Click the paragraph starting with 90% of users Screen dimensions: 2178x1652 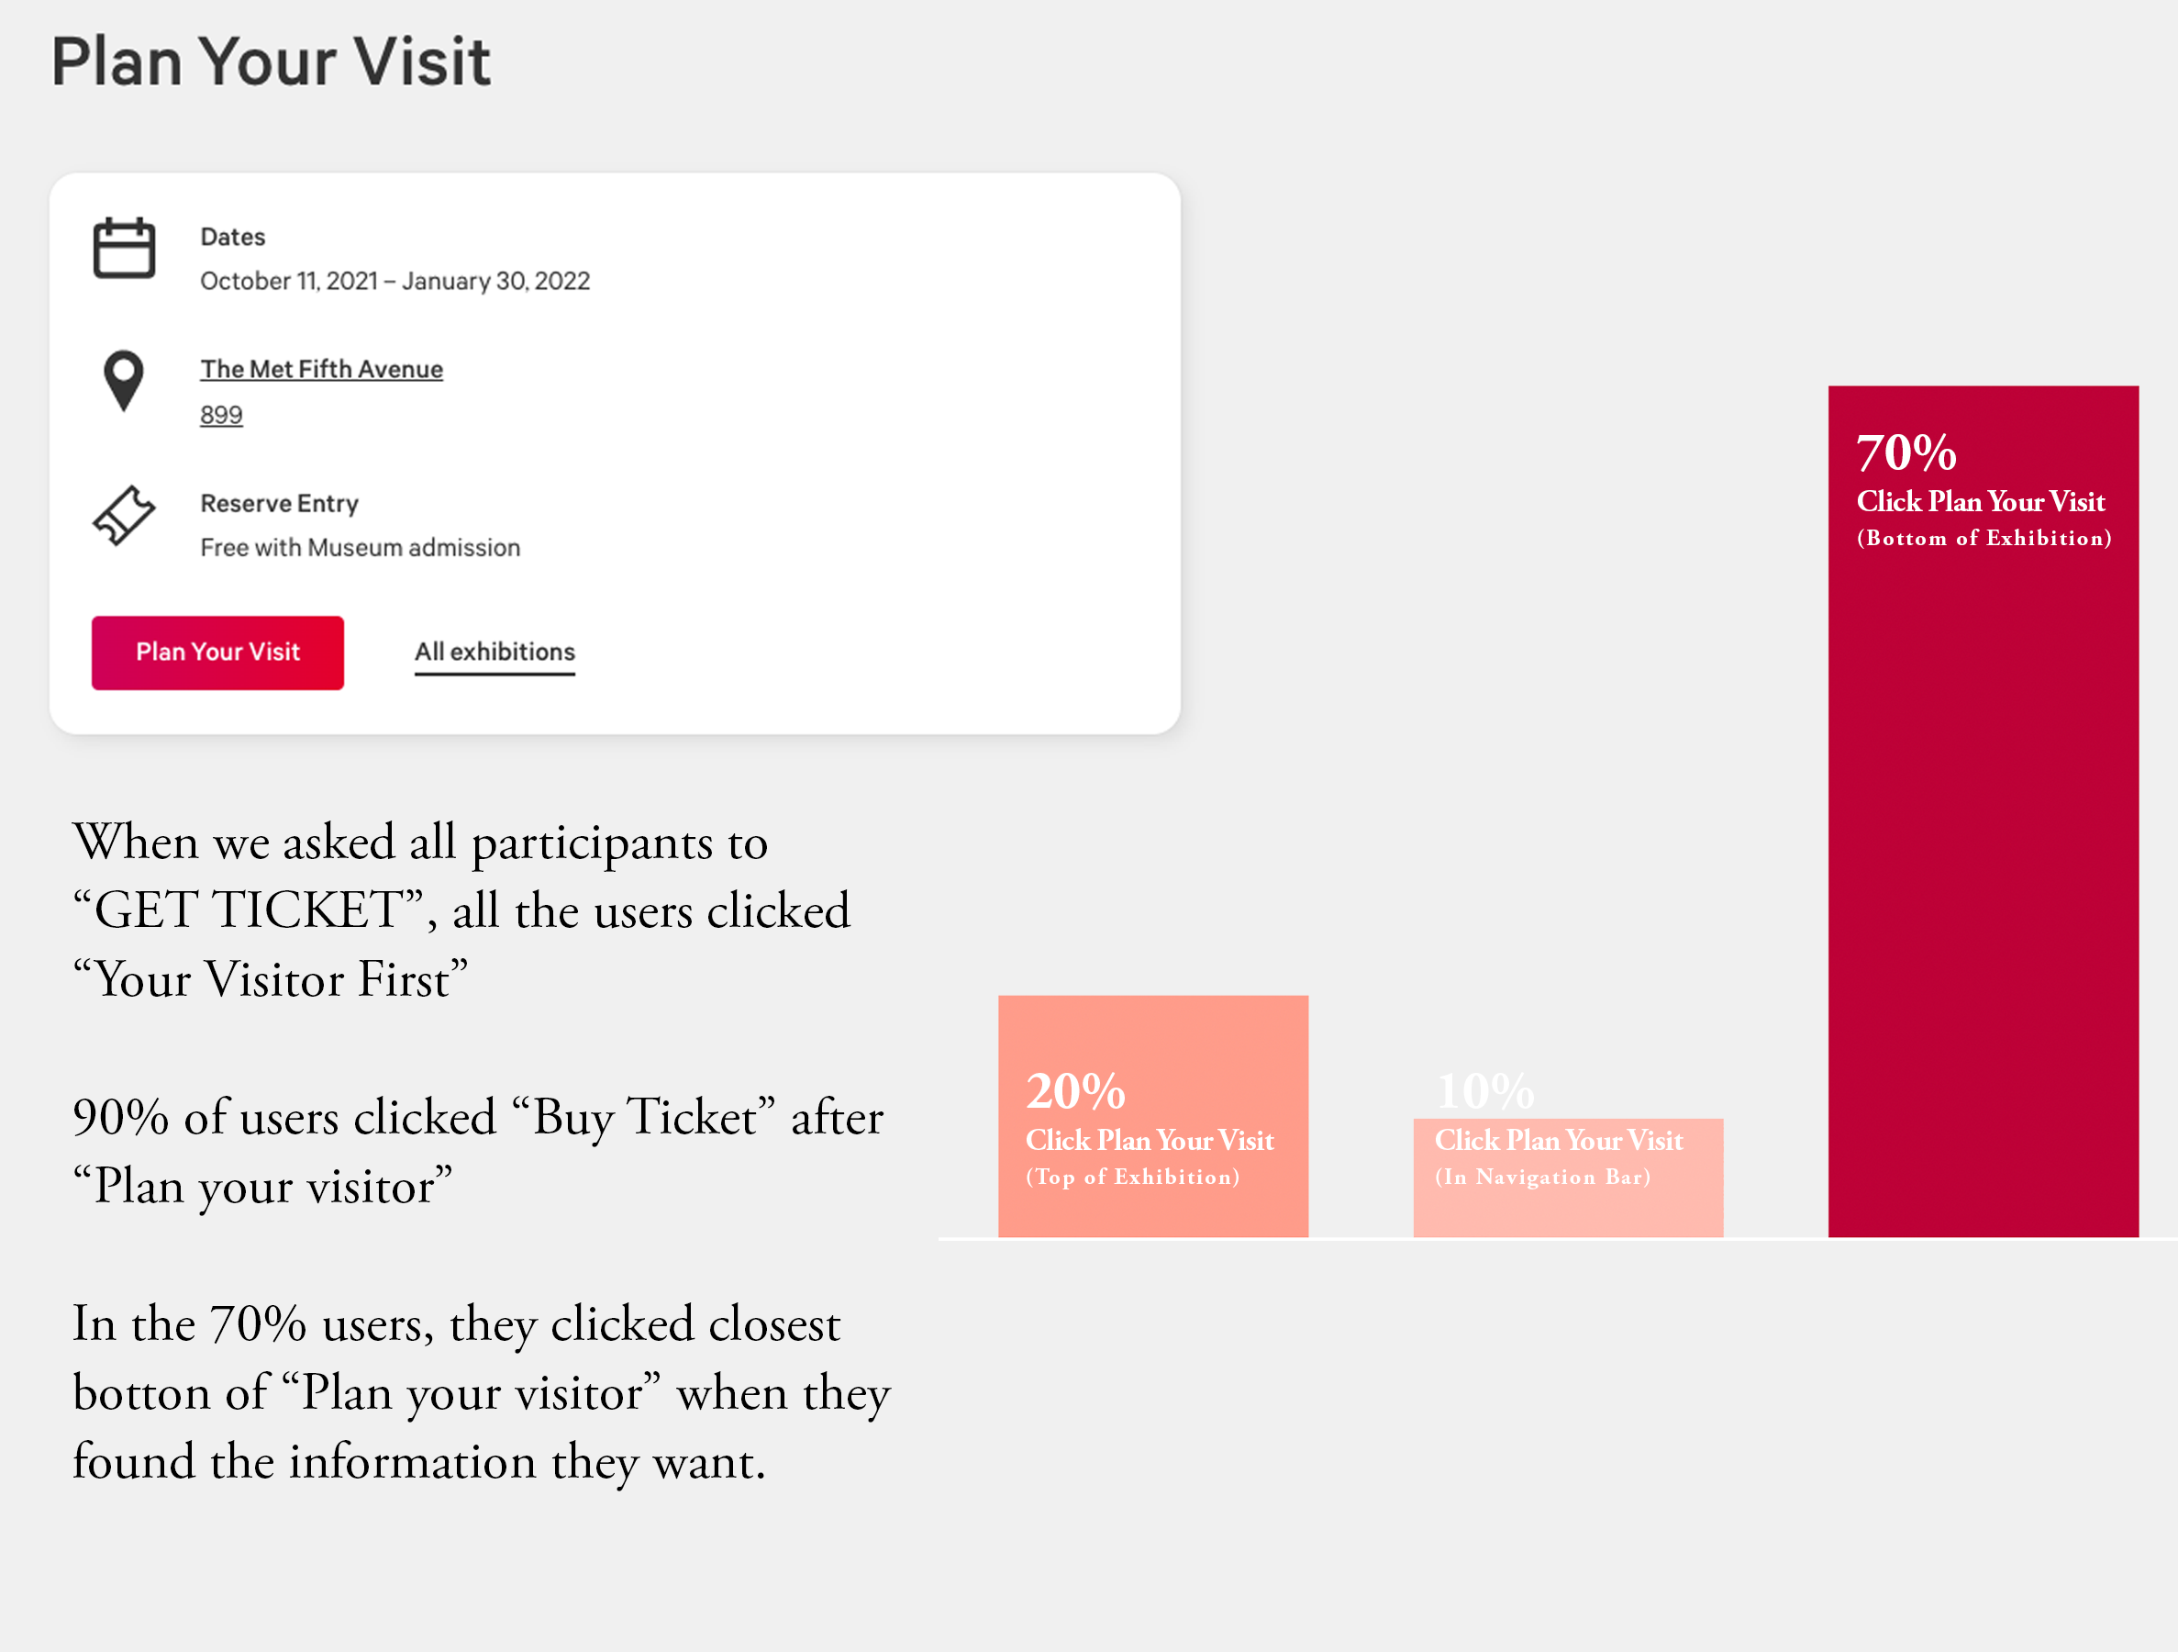pyautogui.click(x=478, y=1151)
